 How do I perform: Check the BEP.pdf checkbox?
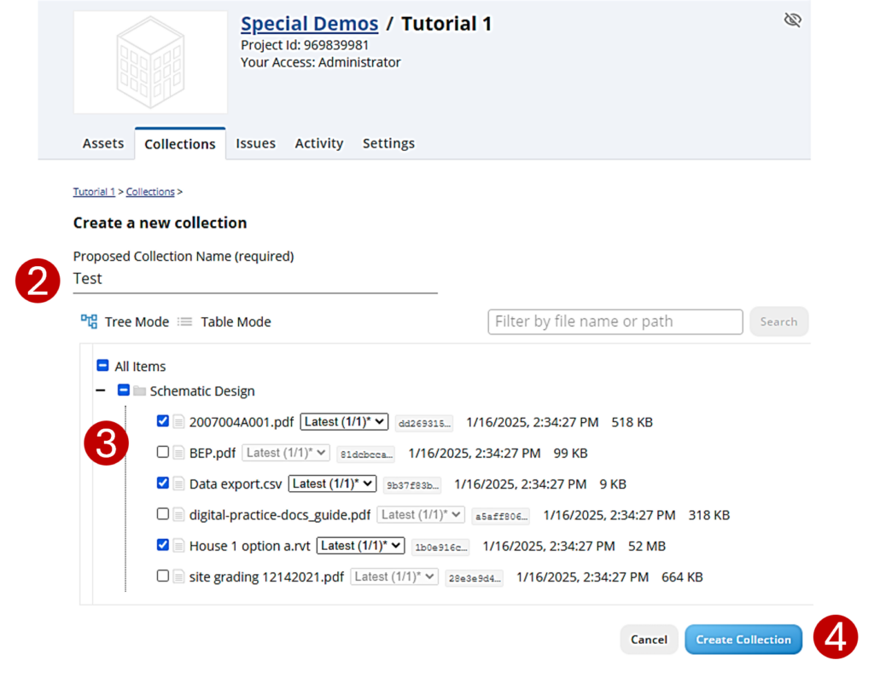click(163, 452)
